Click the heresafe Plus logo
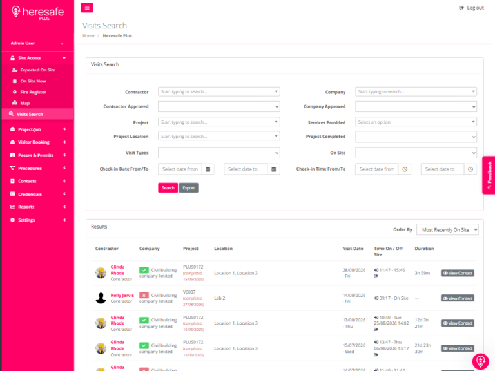Viewport: 495px width, 371px height. (x=37, y=13)
